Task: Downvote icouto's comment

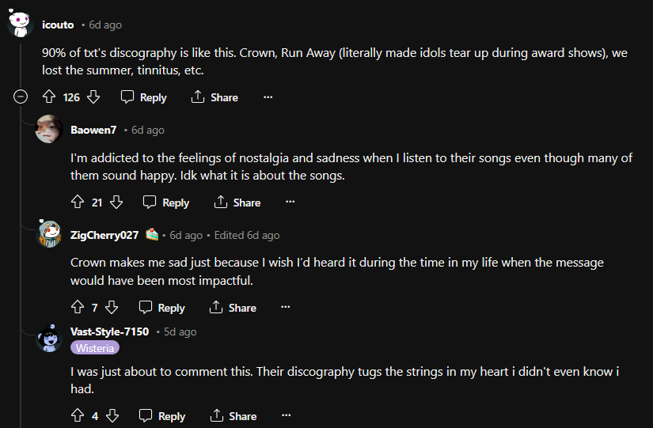Action: click(93, 97)
